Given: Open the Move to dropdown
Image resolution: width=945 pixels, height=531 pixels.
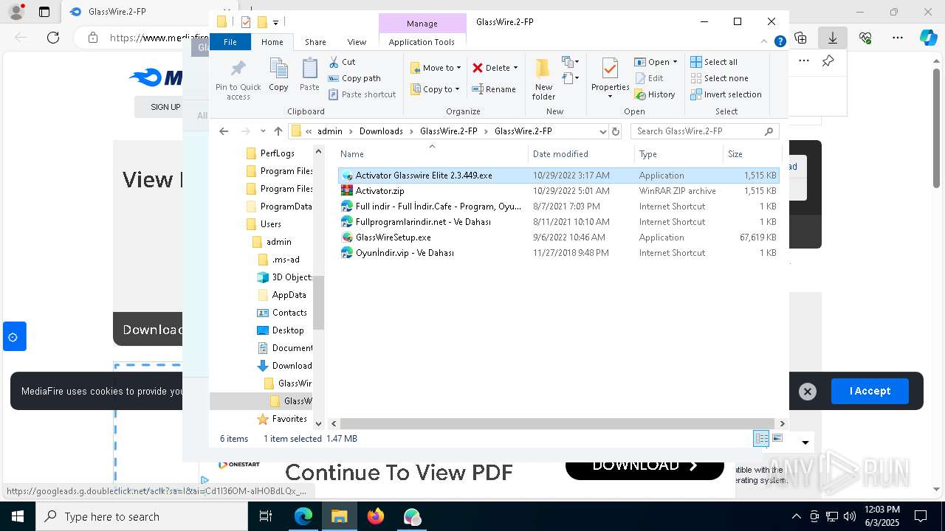Looking at the screenshot, I should coord(436,68).
